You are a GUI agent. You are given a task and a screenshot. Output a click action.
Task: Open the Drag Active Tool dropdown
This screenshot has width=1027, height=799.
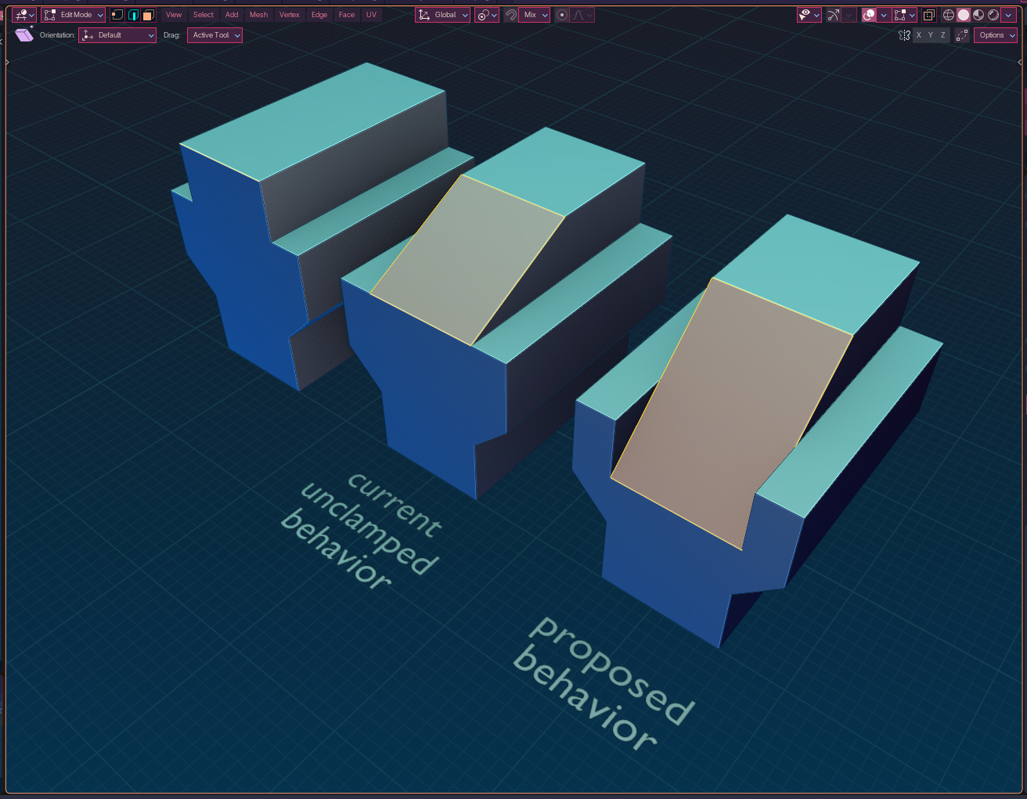[214, 35]
